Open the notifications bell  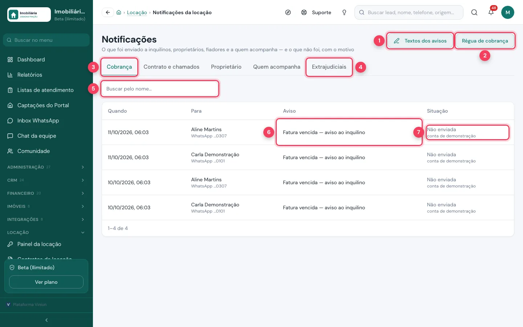click(491, 12)
